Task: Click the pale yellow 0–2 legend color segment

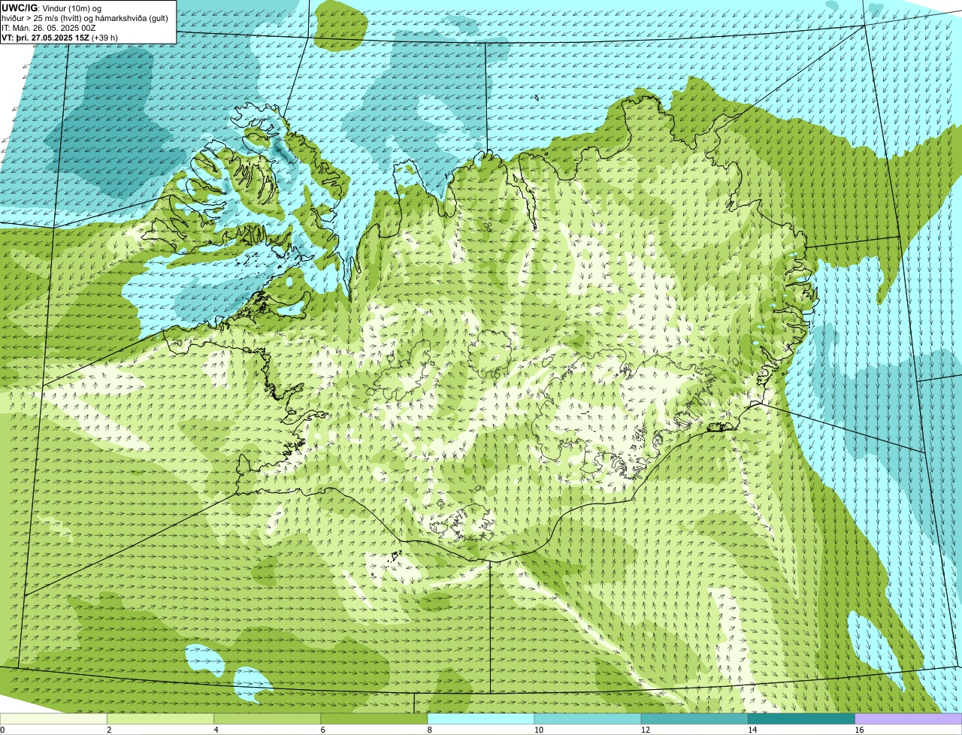Action: [53, 719]
